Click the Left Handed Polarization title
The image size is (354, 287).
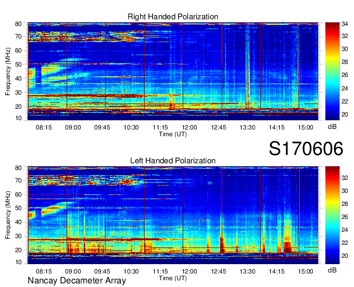click(x=173, y=161)
